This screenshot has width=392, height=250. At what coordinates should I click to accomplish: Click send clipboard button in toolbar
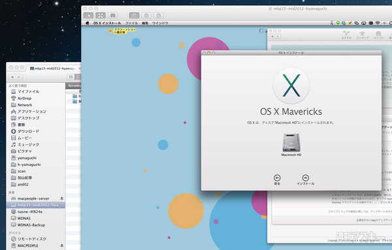click(x=159, y=16)
